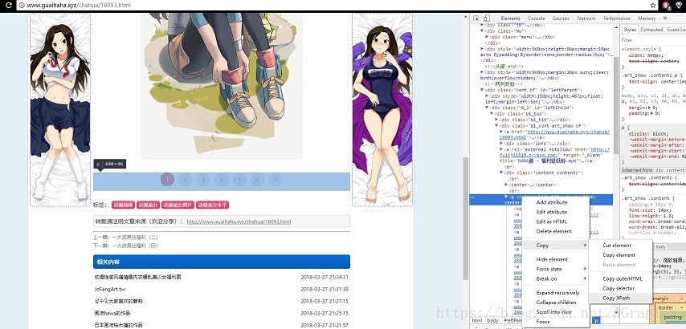Screen dimensions: 686x329
Task: Open the Break on submenu
Action: [x=556, y=278]
